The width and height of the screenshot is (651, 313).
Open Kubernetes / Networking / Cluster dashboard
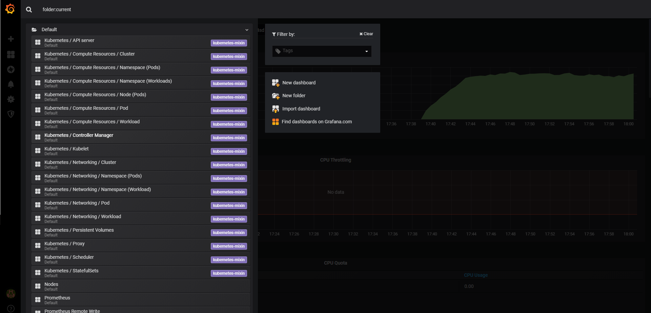[141, 164]
